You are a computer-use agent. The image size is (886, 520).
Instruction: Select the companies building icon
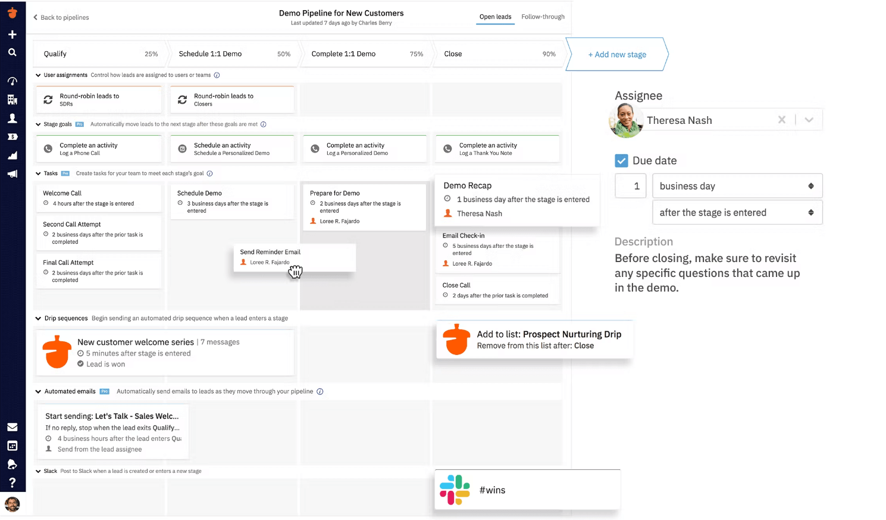[12, 99]
